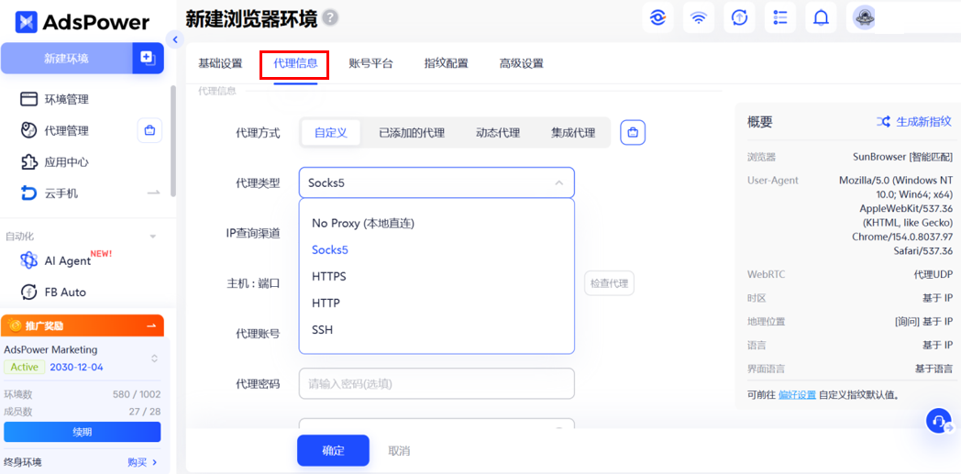
Task: Click the eye-shaped icon in the top bar
Action: tap(657, 17)
